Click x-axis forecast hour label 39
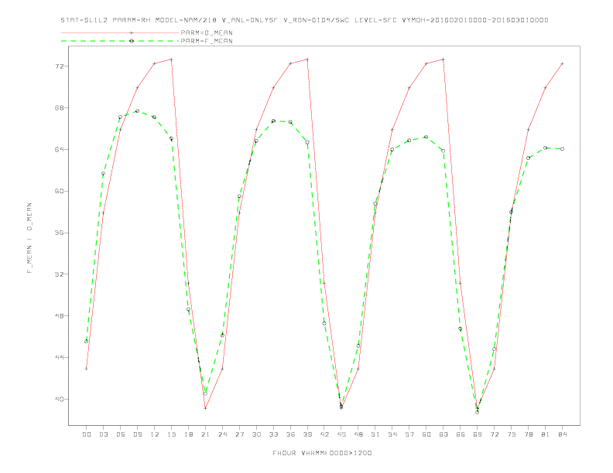This screenshot has width=613, height=473. [307, 434]
